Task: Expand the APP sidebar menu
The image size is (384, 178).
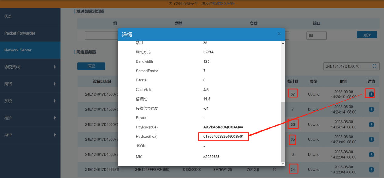Action: pyautogui.click(x=30, y=135)
